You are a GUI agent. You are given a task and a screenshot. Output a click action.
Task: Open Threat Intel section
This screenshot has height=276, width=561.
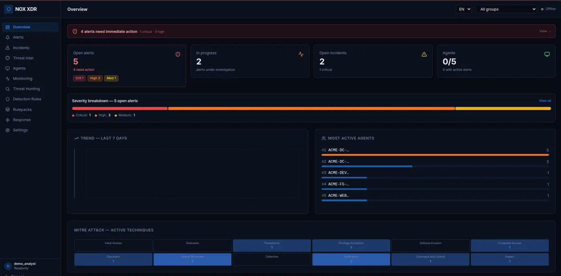[30, 58]
